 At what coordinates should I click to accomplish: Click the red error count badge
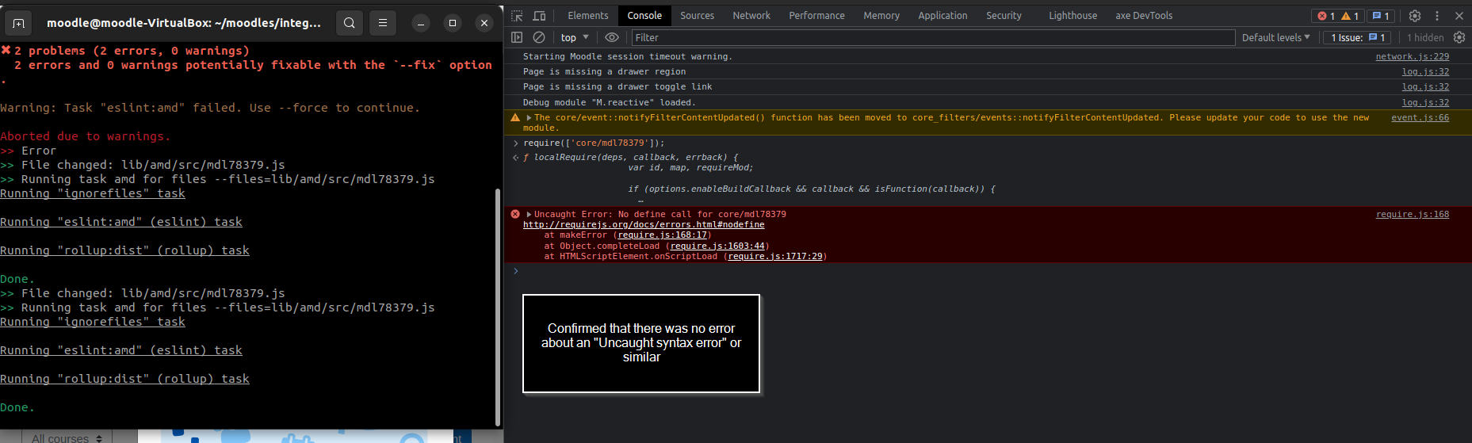(1325, 16)
